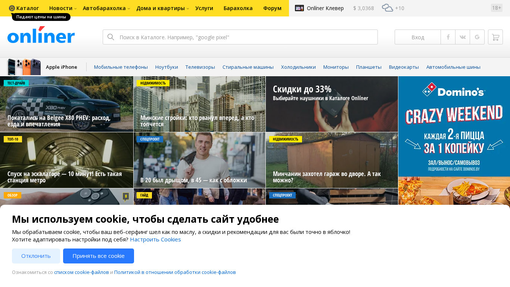Click the search magnifier icon

(x=111, y=37)
